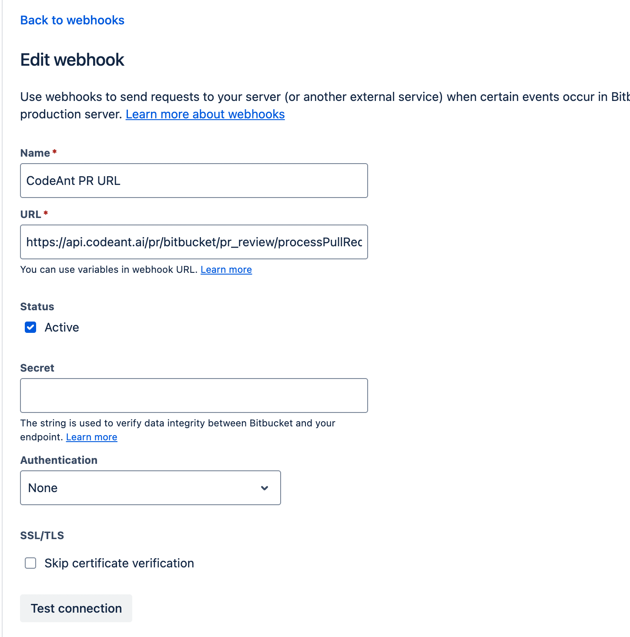Click the Back to webhooks link
This screenshot has width=630, height=637.
(72, 20)
